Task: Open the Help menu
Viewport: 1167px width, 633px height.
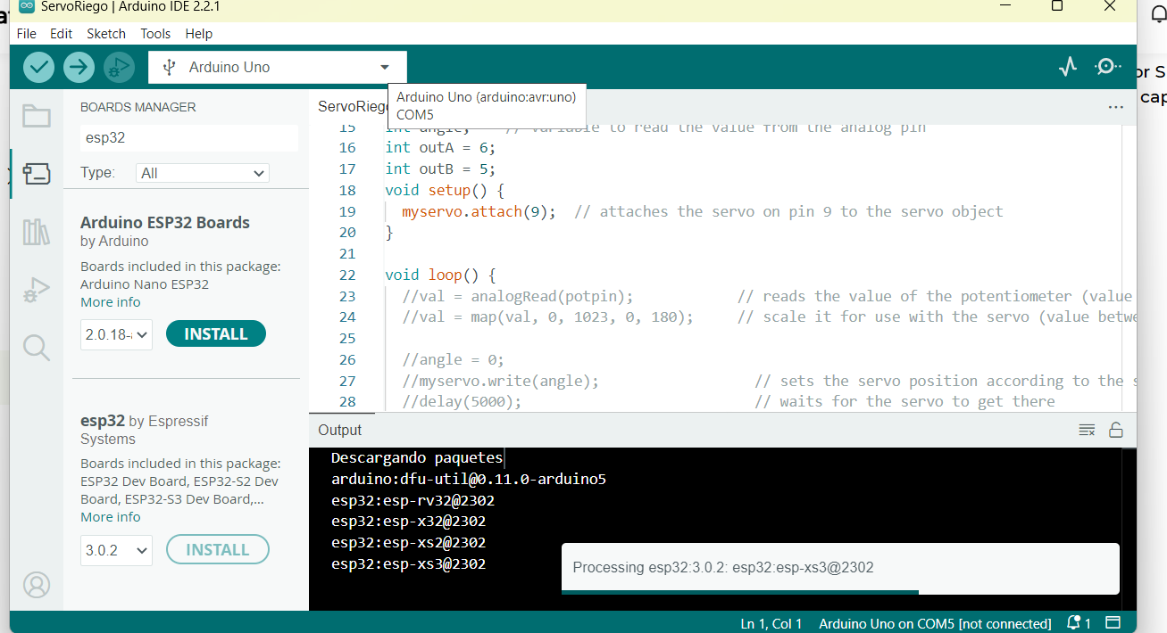Action: [199, 33]
